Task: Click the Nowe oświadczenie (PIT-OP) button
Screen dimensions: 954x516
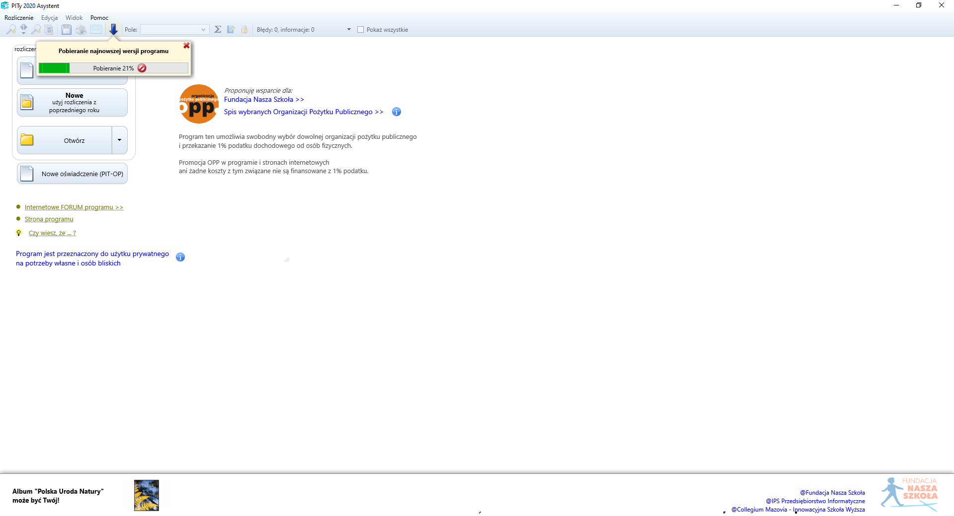Action: (x=73, y=174)
